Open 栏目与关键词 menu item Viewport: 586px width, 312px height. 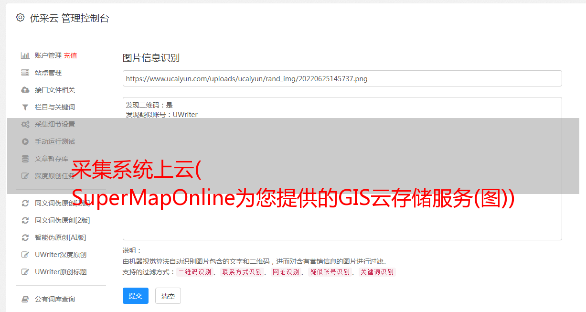tap(55, 107)
